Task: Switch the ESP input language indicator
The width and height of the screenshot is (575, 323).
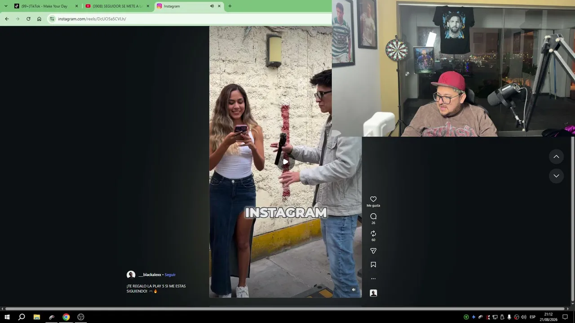Action: (x=533, y=317)
